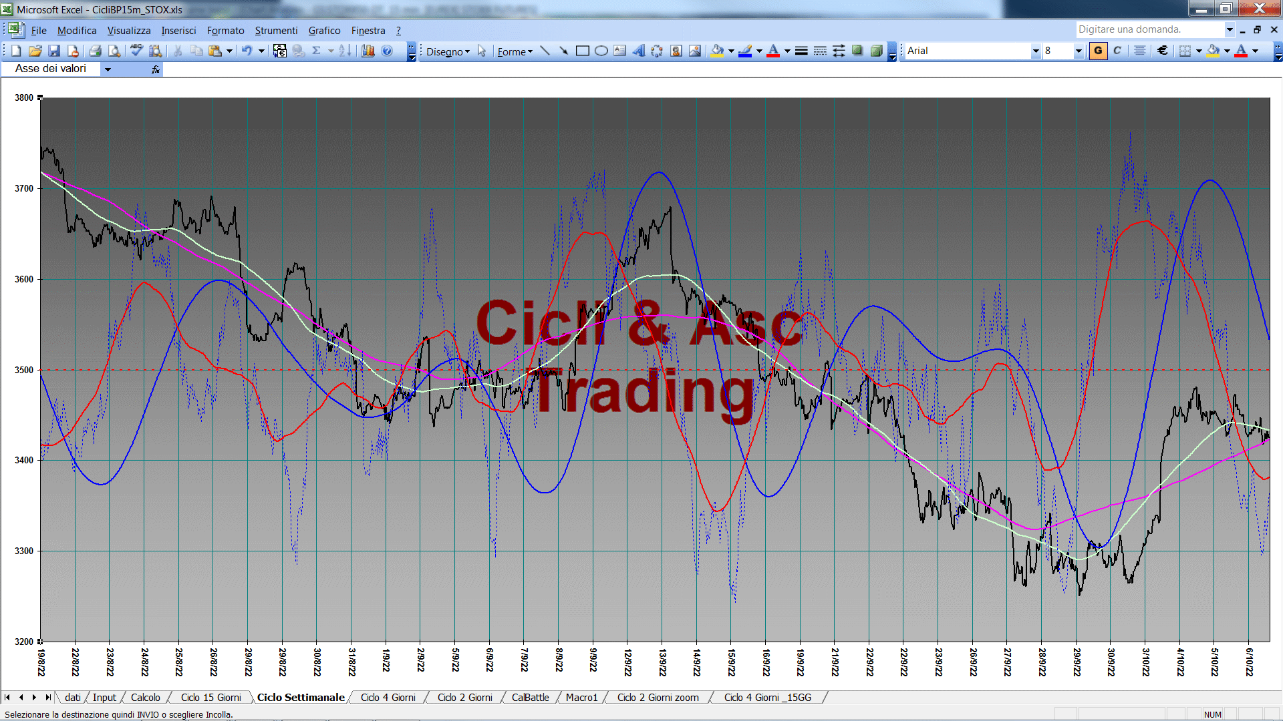The width and height of the screenshot is (1283, 721).
Task: Click the Cut scissors icon
Action: click(x=177, y=51)
